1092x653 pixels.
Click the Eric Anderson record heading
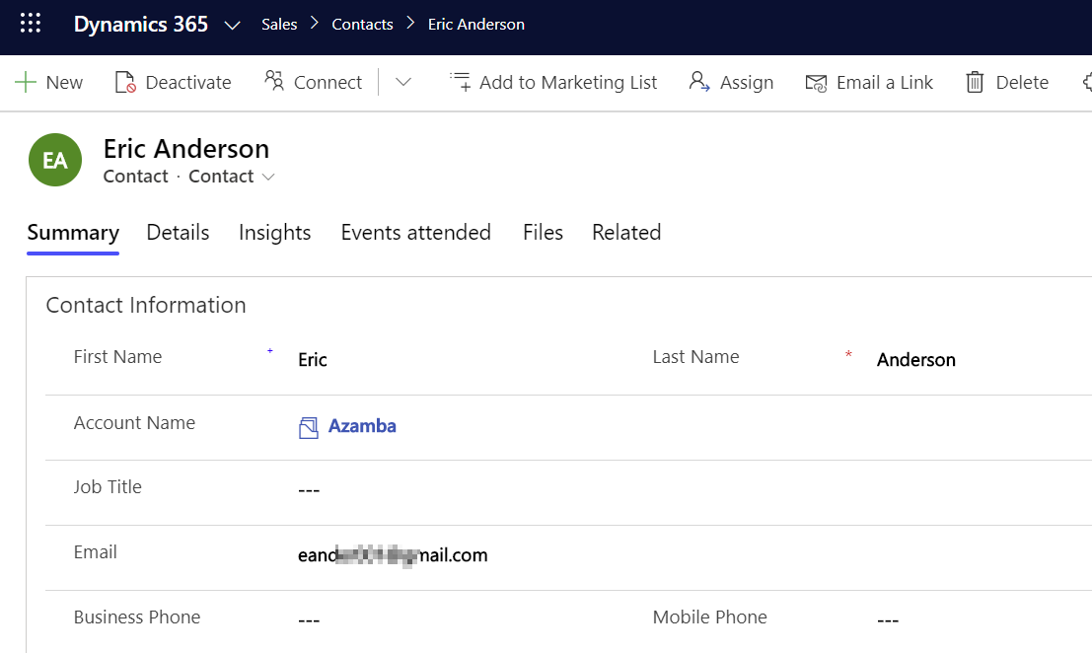[186, 149]
